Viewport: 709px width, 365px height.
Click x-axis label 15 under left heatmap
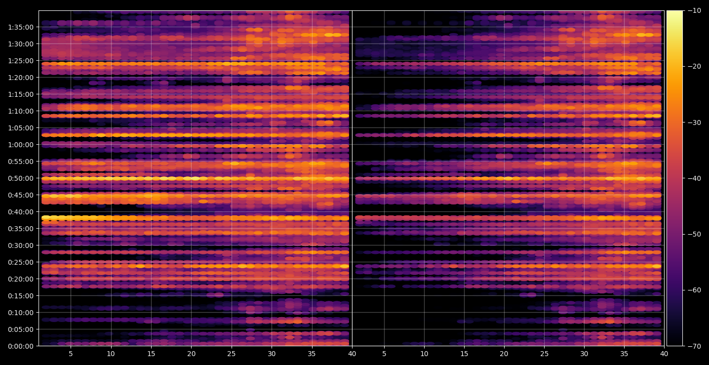point(151,354)
